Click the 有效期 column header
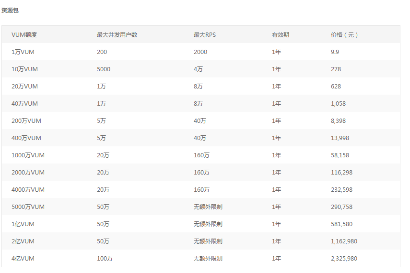The height and width of the screenshot is (273, 410). pos(281,35)
